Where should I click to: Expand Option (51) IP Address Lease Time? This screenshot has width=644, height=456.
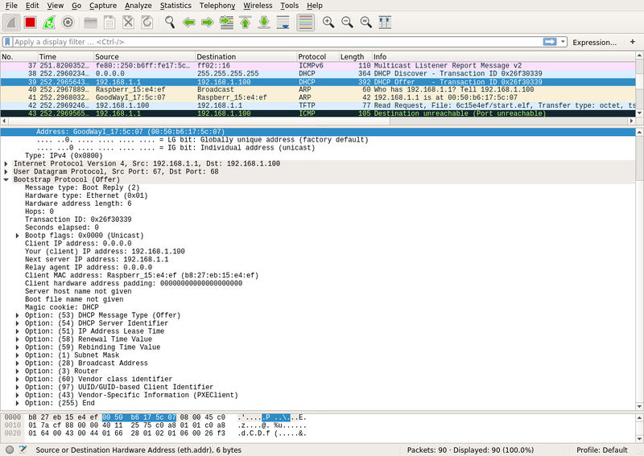[x=17, y=331]
